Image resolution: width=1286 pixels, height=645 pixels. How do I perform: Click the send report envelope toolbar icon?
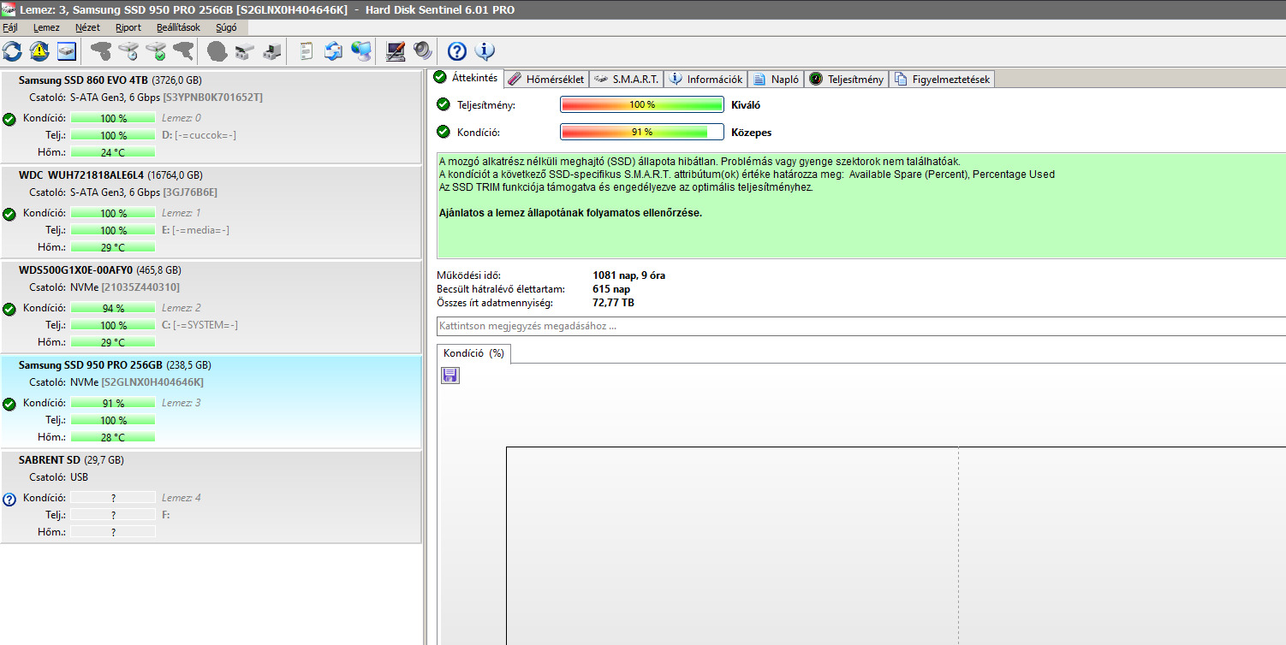[x=333, y=51]
